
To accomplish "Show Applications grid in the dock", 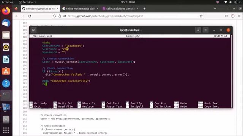I will tap(6, 130).
